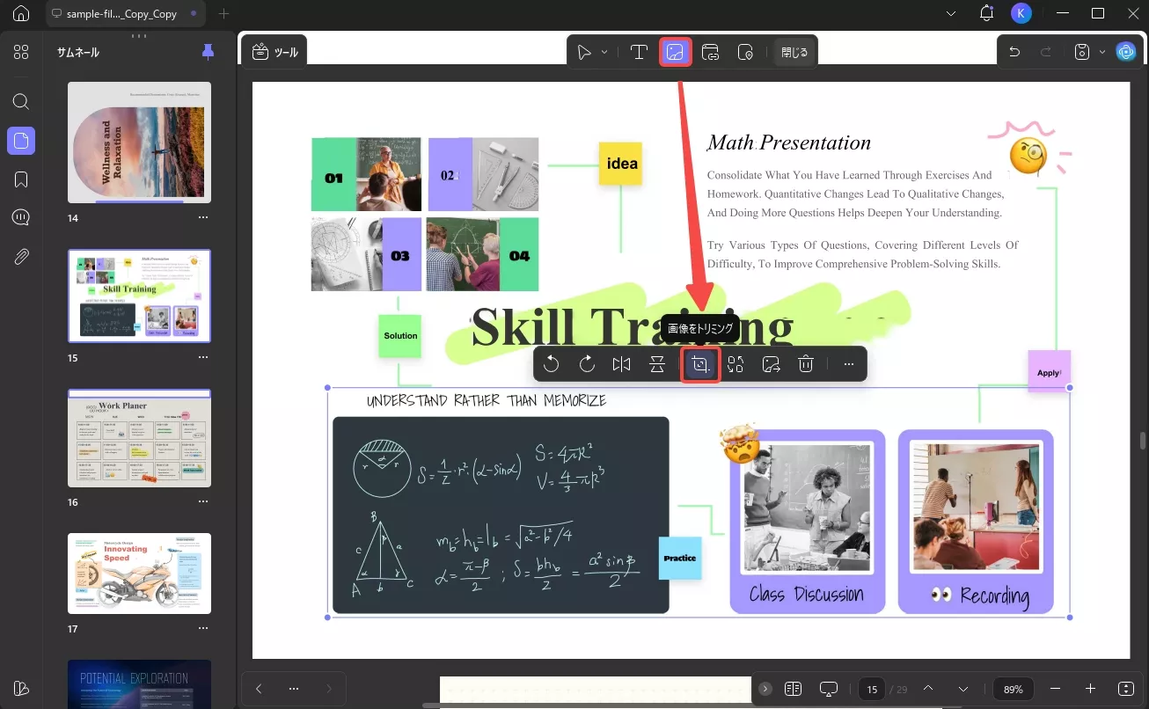Delete the selected image
Image resolution: width=1149 pixels, height=709 pixels.
pyautogui.click(x=806, y=364)
